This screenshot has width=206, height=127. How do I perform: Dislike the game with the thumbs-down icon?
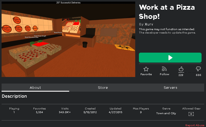198,69
